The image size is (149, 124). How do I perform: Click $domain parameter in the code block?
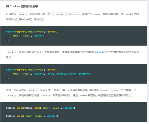coord(60,74)
